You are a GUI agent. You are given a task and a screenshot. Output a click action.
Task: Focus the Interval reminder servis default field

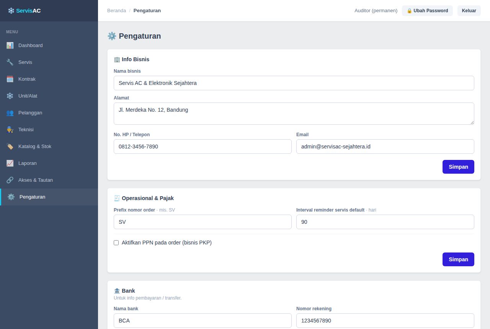click(x=385, y=222)
